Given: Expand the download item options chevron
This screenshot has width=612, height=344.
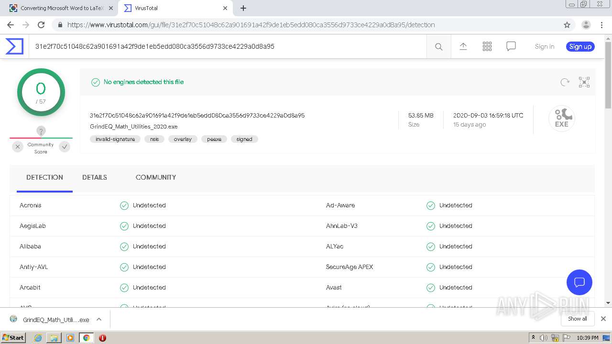Looking at the screenshot, I should (99, 319).
